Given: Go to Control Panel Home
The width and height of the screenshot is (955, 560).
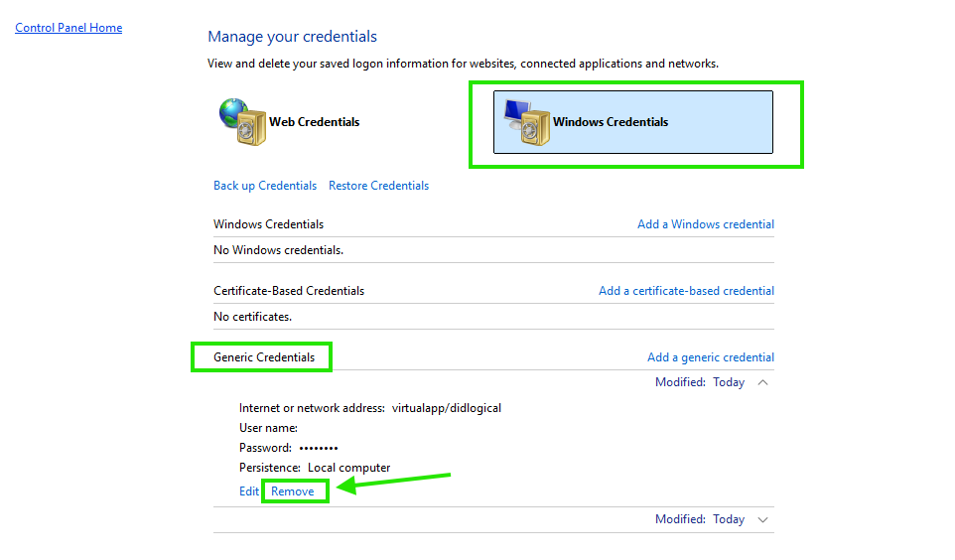Looking at the screenshot, I should coord(68,28).
